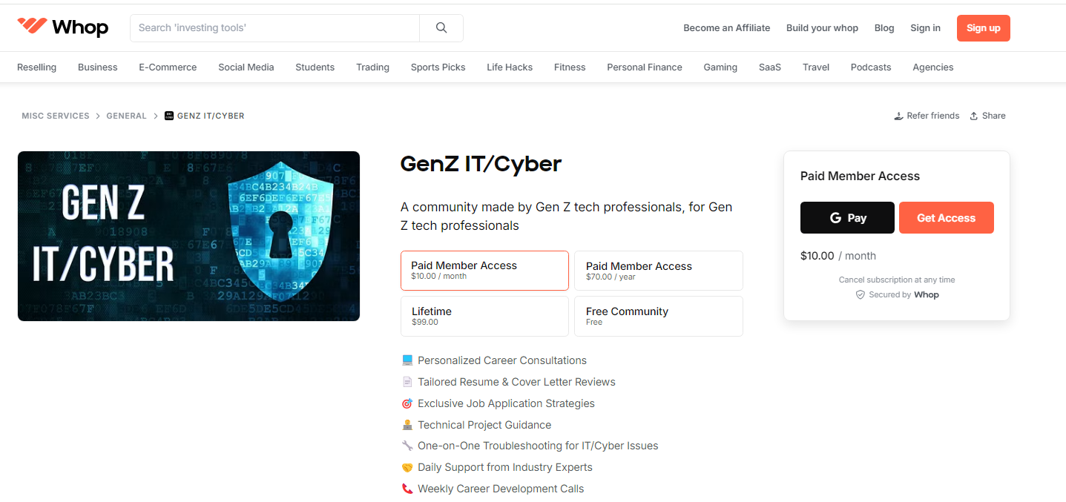Click the Sign in link
The width and height of the screenshot is (1066, 502).
tap(925, 28)
